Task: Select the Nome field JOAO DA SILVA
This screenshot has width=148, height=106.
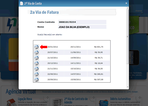Action: tap(82, 27)
